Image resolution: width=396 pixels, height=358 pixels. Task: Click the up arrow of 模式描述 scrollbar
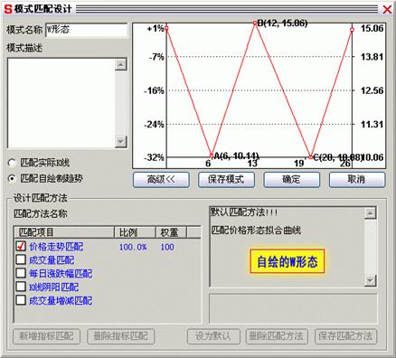(x=121, y=64)
